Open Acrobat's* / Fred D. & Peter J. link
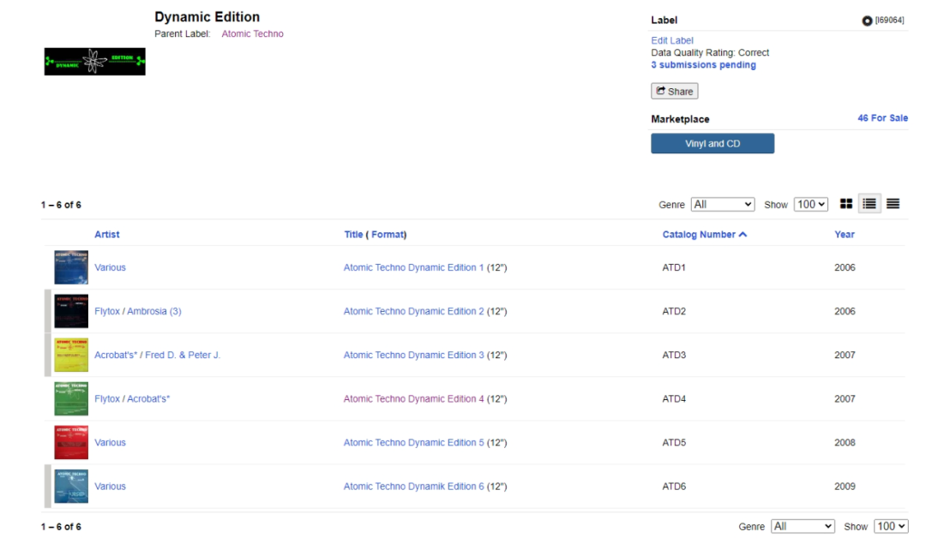This screenshot has width=926, height=544. click(x=157, y=355)
